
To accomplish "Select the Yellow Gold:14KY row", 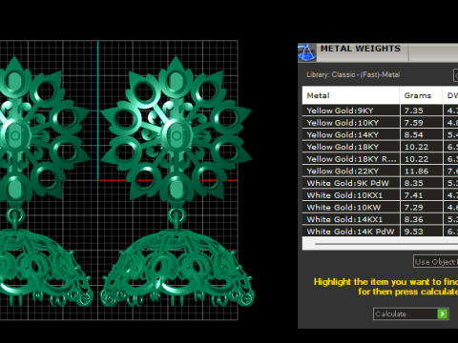I will tap(380, 134).
